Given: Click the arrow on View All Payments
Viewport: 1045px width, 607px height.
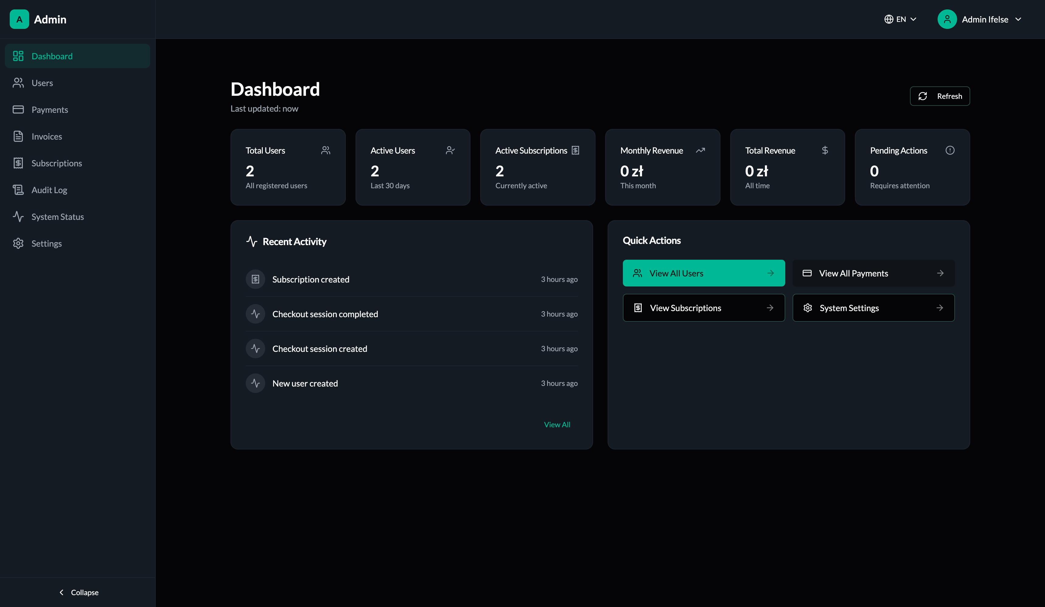Looking at the screenshot, I should pyautogui.click(x=940, y=273).
